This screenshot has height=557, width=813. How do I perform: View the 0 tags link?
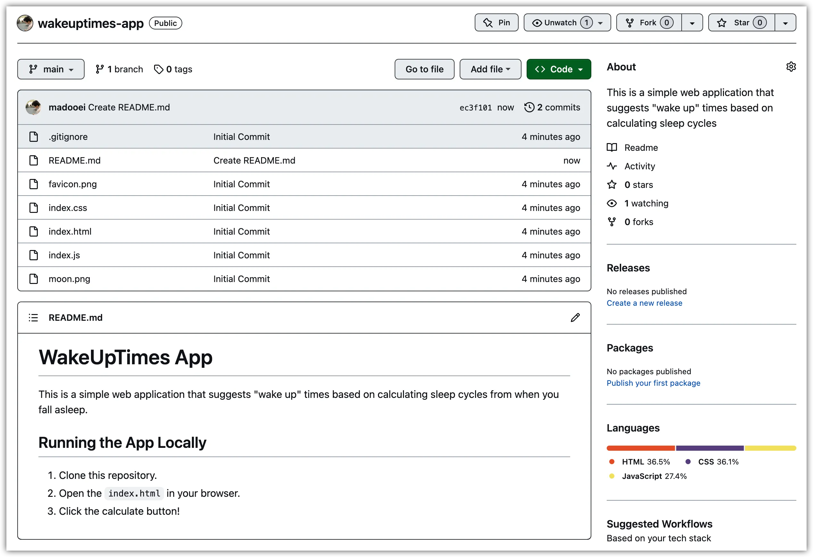(x=173, y=69)
